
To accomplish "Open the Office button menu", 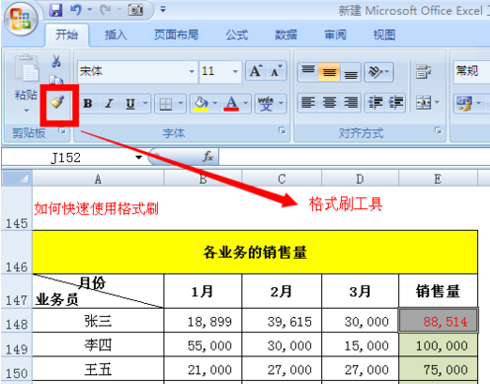I will [x=21, y=19].
